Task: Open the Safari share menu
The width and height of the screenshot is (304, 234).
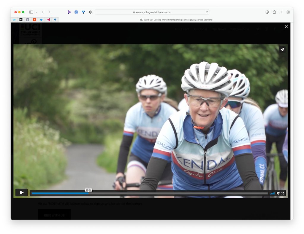Action: pos(274,12)
